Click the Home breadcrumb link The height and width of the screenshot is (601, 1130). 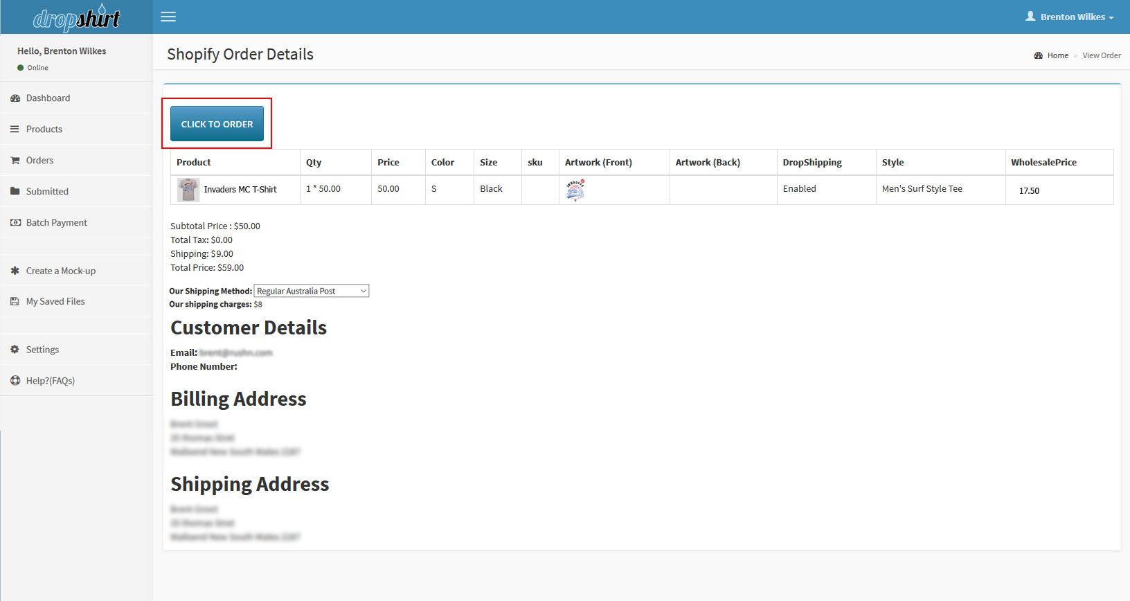coord(1057,55)
